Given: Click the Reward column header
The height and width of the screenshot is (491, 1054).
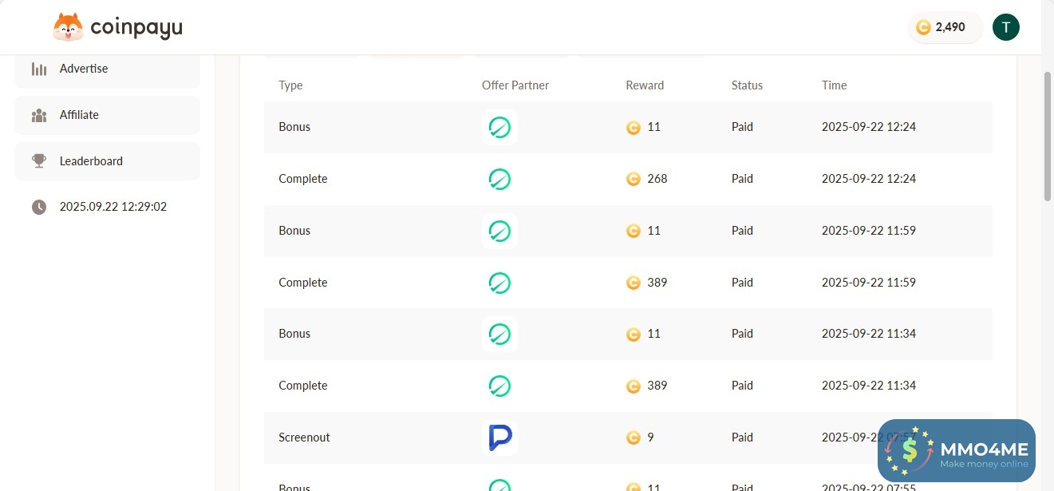Looking at the screenshot, I should pos(645,85).
